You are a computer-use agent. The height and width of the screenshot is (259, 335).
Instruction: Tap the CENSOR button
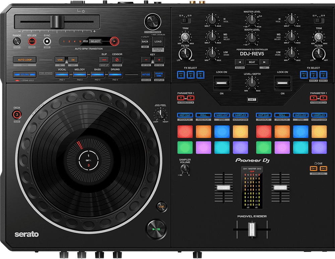point(117,60)
